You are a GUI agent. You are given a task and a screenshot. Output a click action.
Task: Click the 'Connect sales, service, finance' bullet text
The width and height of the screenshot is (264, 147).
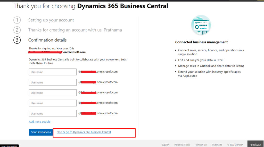point(211,52)
